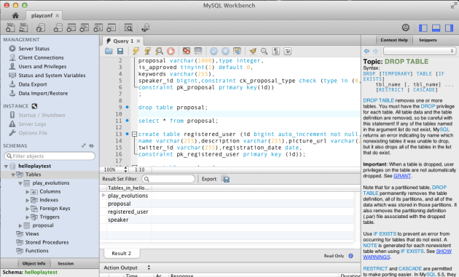Execute statement under cursor icon

(147, 51)
